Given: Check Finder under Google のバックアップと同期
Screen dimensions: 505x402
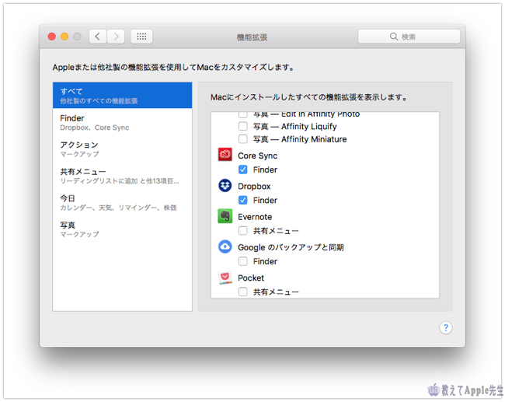Looking at the screenshot, I should pos(243,261).
